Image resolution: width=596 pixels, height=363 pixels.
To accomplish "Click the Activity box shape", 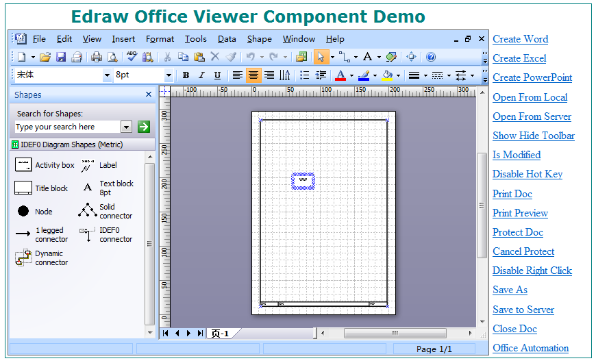I will pos(44,165).
